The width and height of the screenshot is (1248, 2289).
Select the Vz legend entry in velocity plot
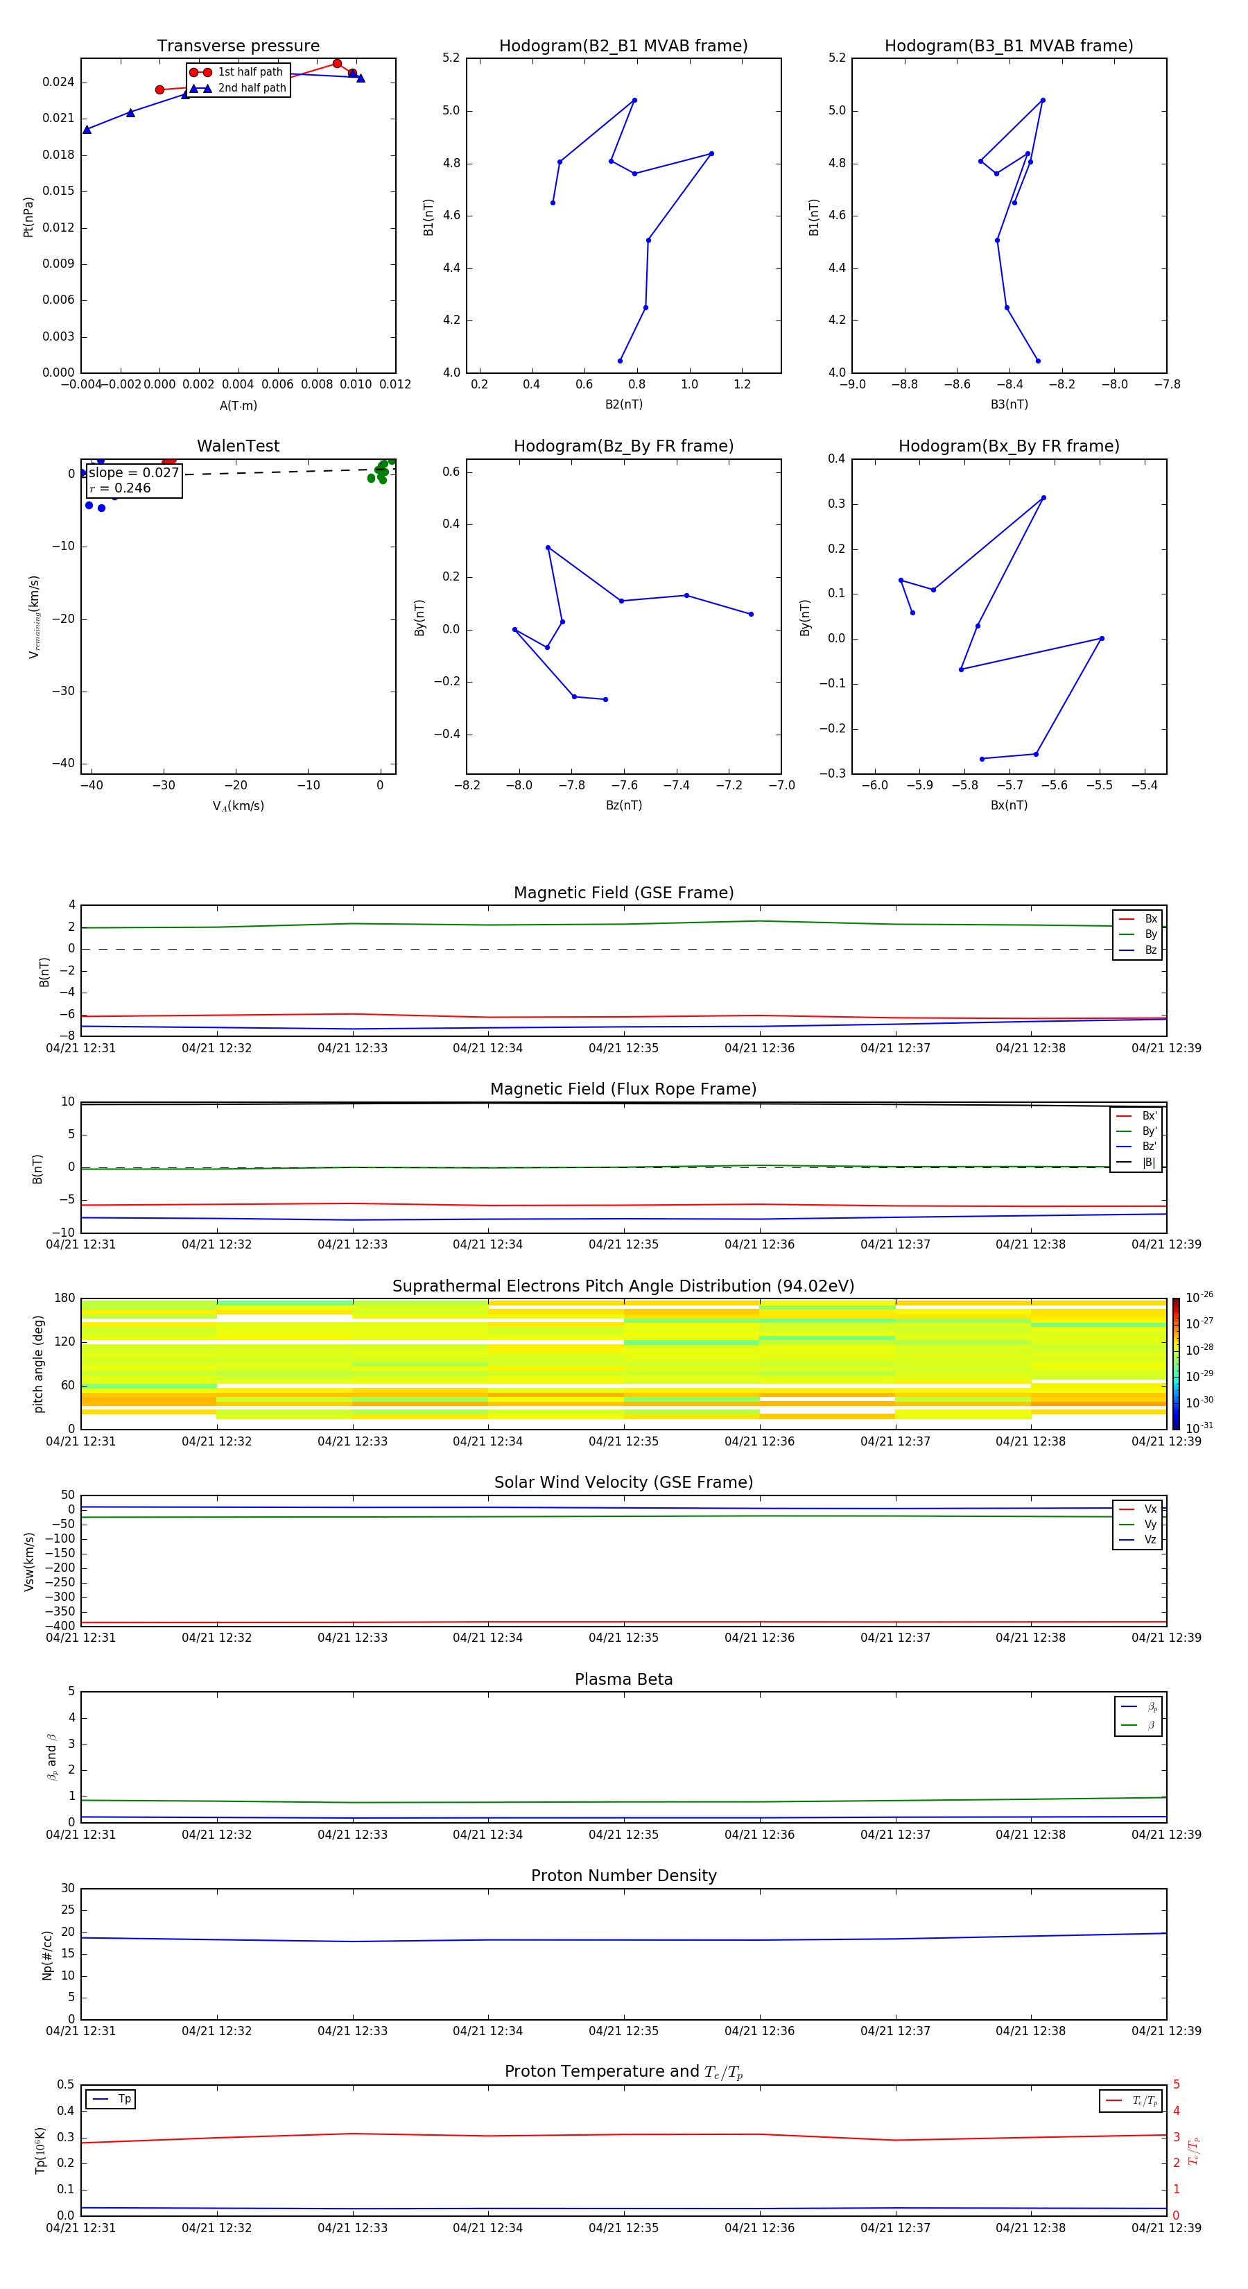pyautogui.click(x=1138, y=1540)
